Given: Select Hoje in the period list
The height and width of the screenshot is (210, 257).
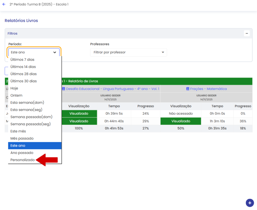Looking at the screenshot, I should coord(14,88).
